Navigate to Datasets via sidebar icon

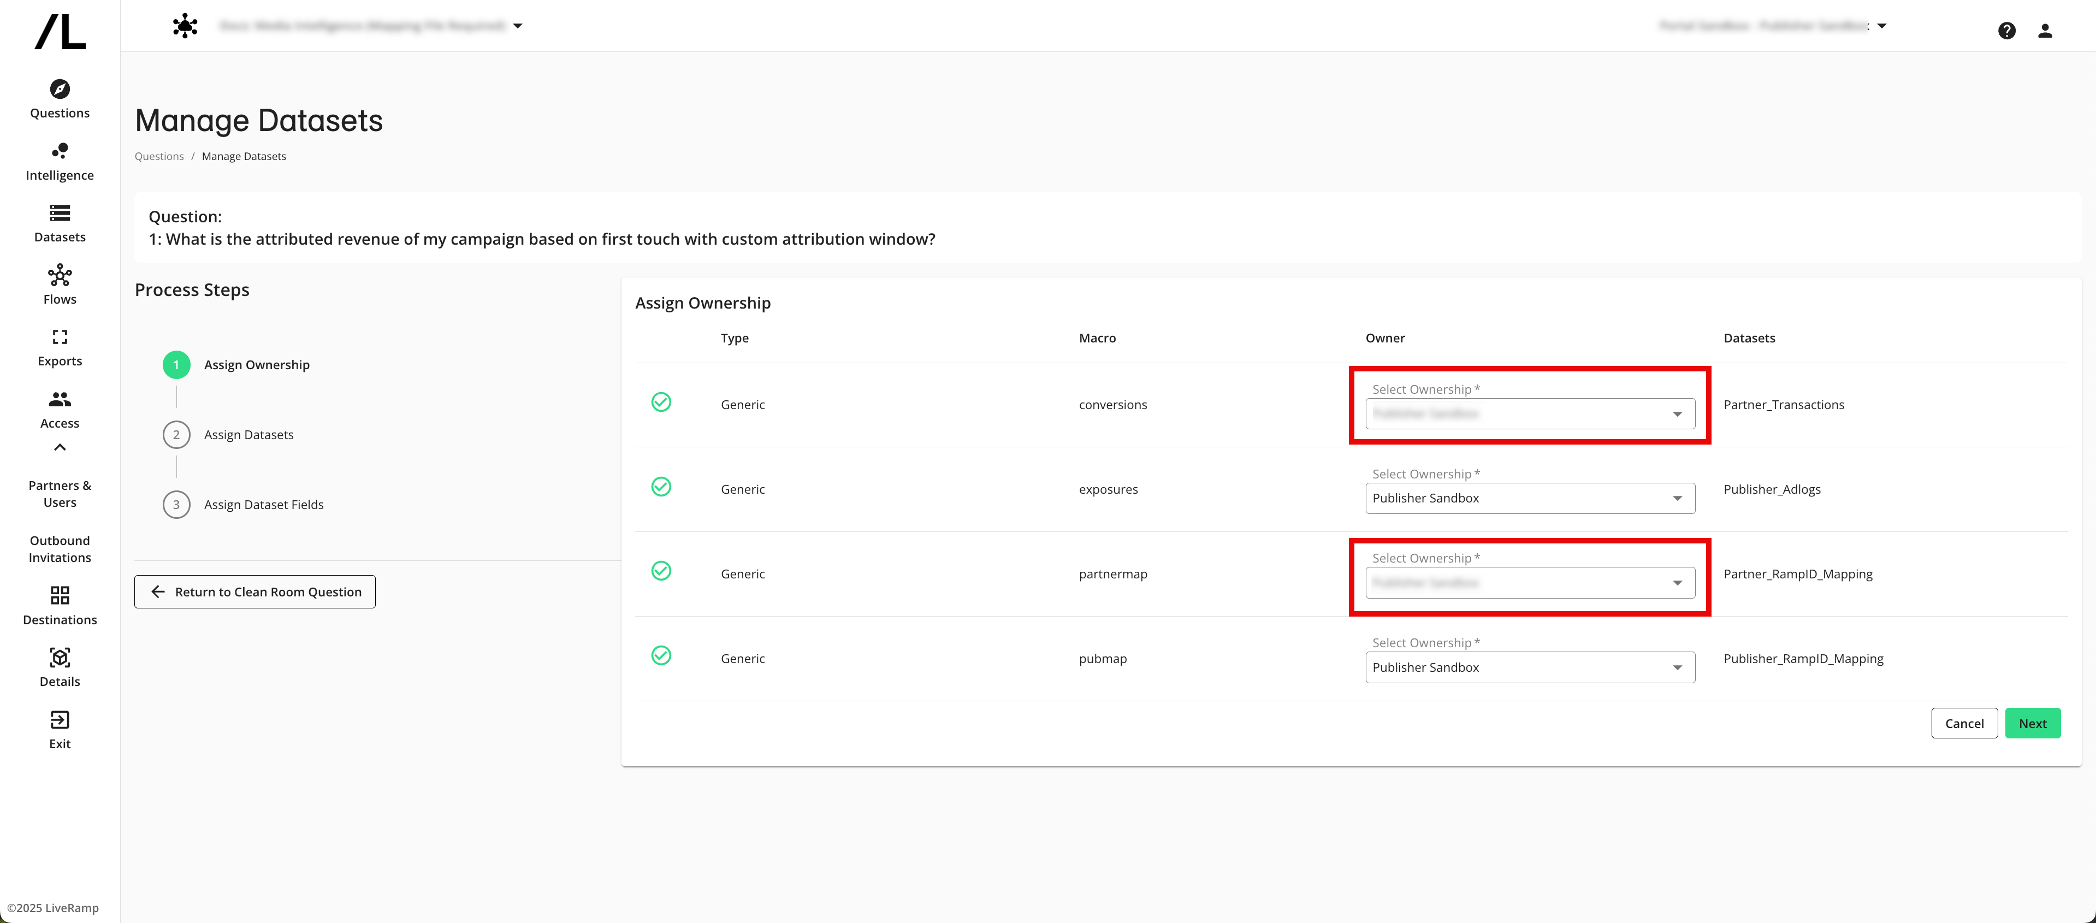tap(58, 223)
